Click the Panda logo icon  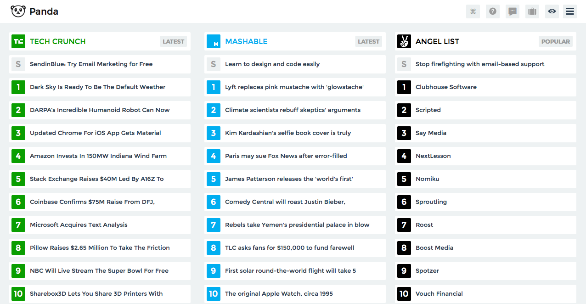[18, 11]
